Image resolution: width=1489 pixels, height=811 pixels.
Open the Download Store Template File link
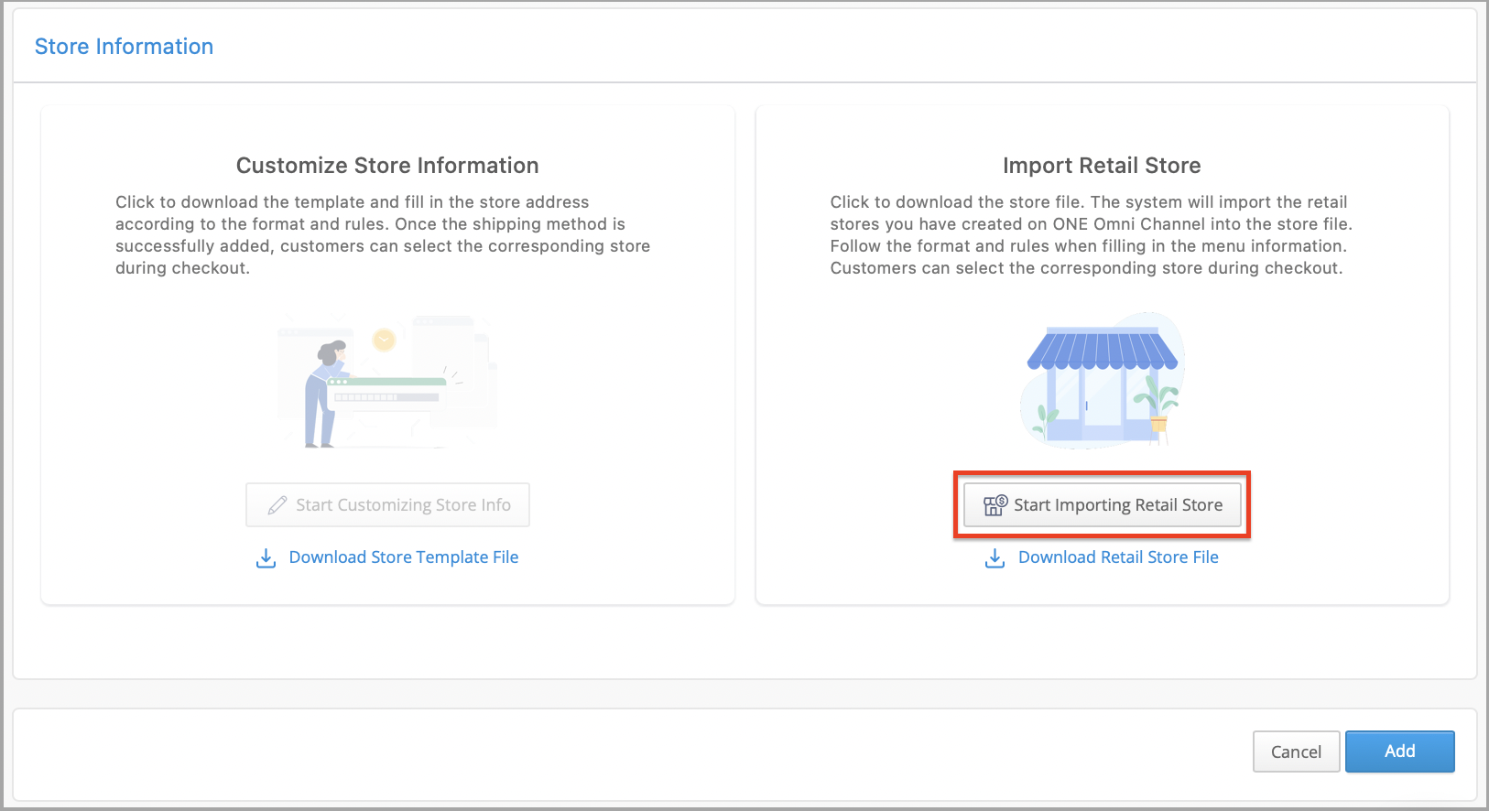(x=404, y=557)
